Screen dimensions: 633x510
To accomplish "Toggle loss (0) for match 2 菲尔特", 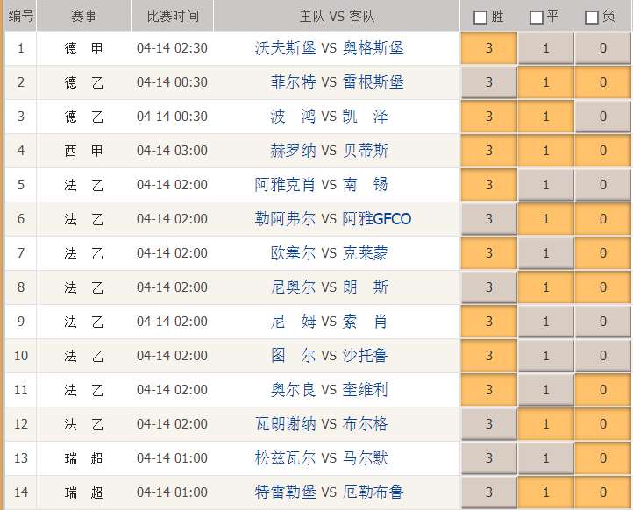I will click(x=602, y=82).
